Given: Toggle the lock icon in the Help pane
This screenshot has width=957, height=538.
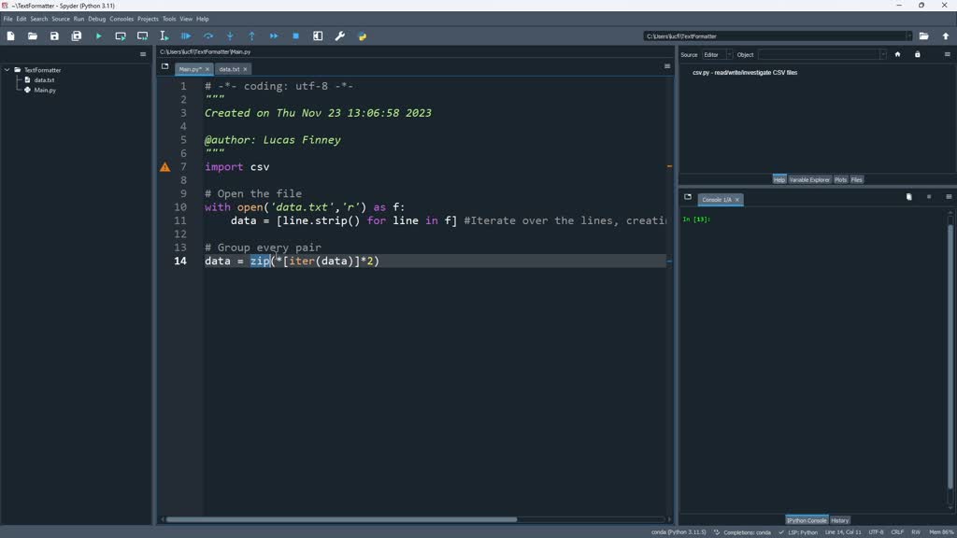Looking at the screenshot, I should click(918, 54).
